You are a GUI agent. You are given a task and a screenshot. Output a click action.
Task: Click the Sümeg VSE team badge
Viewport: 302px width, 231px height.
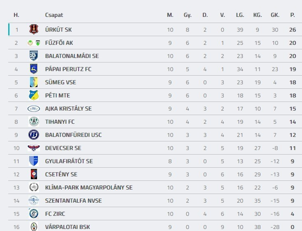(33, 82)
